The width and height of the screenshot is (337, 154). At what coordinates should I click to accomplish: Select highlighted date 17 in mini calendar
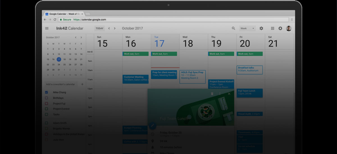pos(59,59)
